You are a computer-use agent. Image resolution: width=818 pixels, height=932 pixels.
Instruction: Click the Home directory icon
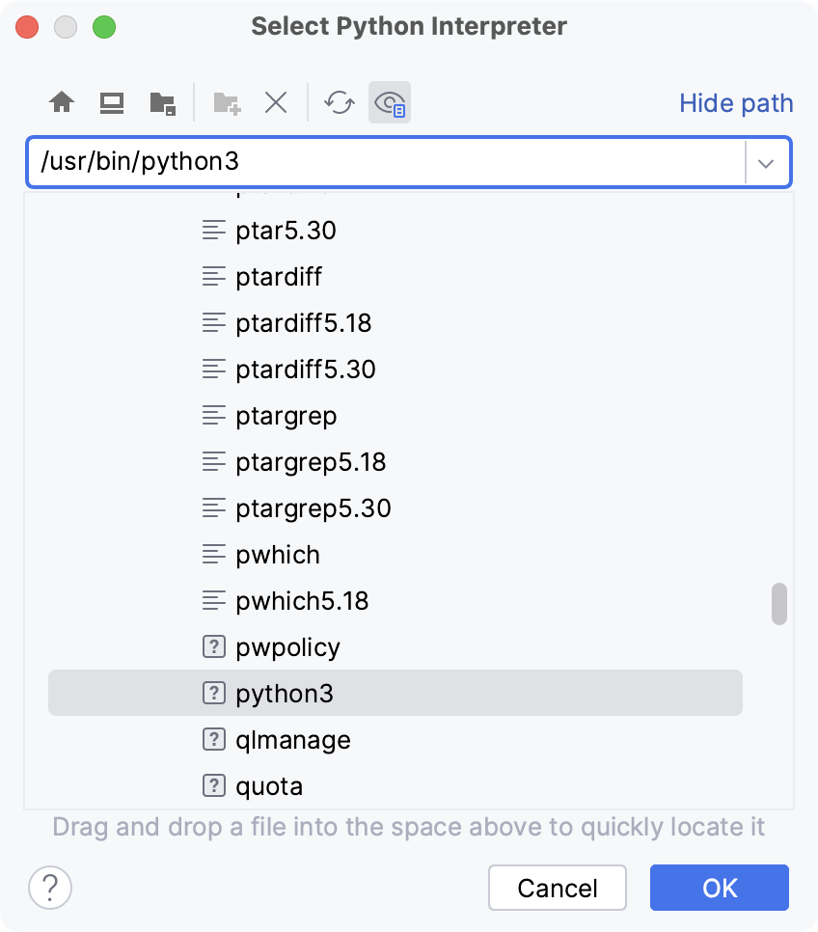click(62, 102)
